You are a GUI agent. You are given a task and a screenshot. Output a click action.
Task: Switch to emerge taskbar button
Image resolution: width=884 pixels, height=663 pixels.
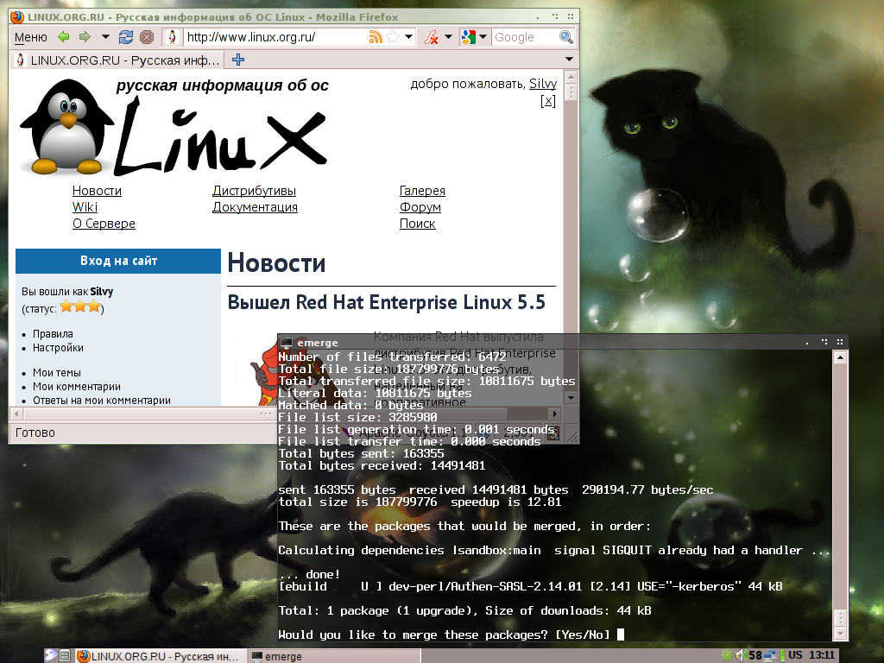point(335,656)
